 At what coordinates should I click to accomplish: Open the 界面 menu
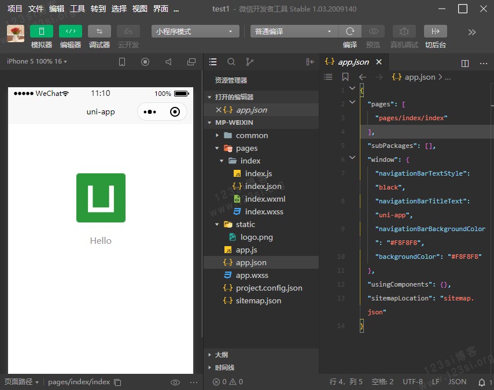[x=161, y=9]
